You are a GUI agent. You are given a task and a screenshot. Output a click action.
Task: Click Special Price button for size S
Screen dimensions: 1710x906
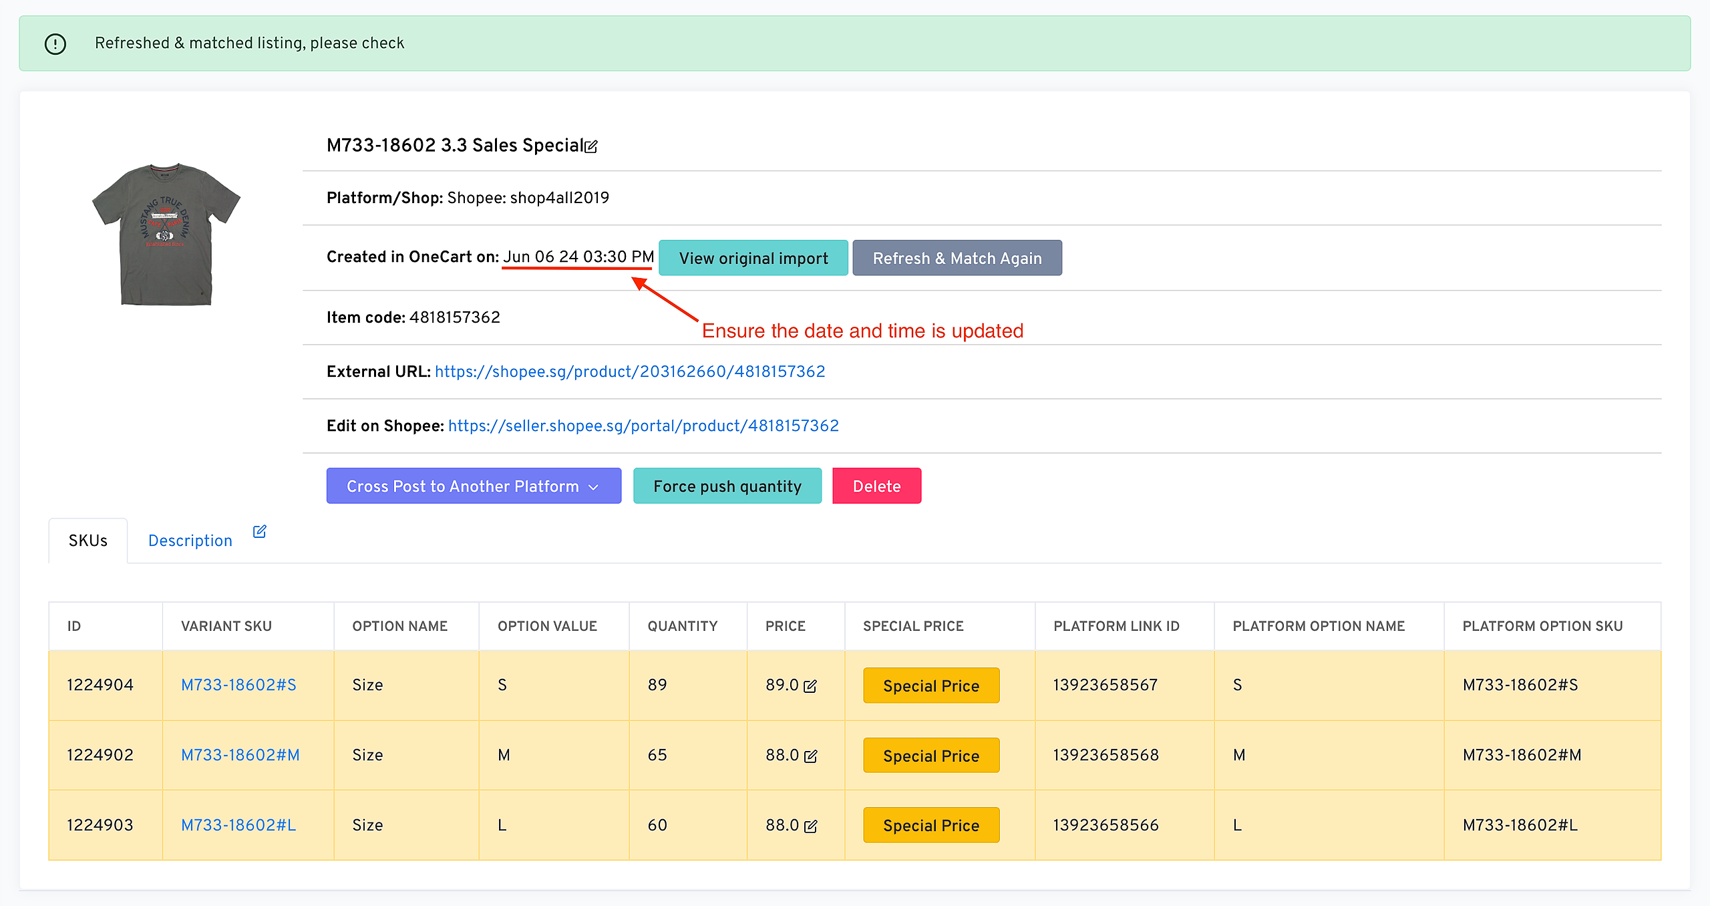(930, 686)
